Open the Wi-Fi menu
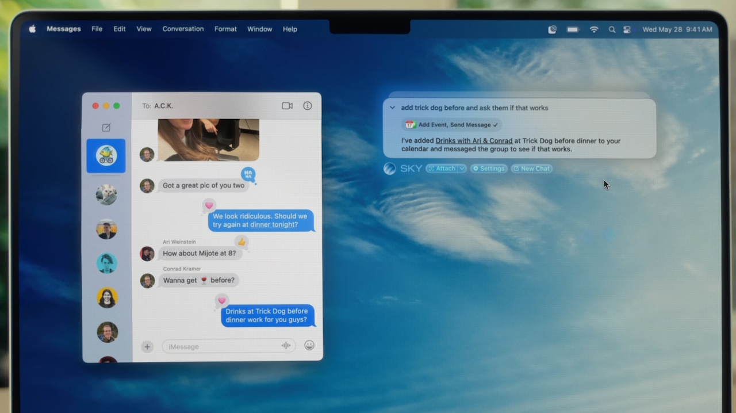 [594, 29]
